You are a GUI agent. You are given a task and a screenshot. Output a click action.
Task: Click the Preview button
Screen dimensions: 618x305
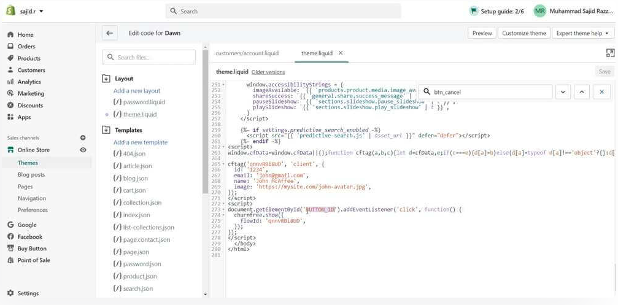[x=482, y=33]
